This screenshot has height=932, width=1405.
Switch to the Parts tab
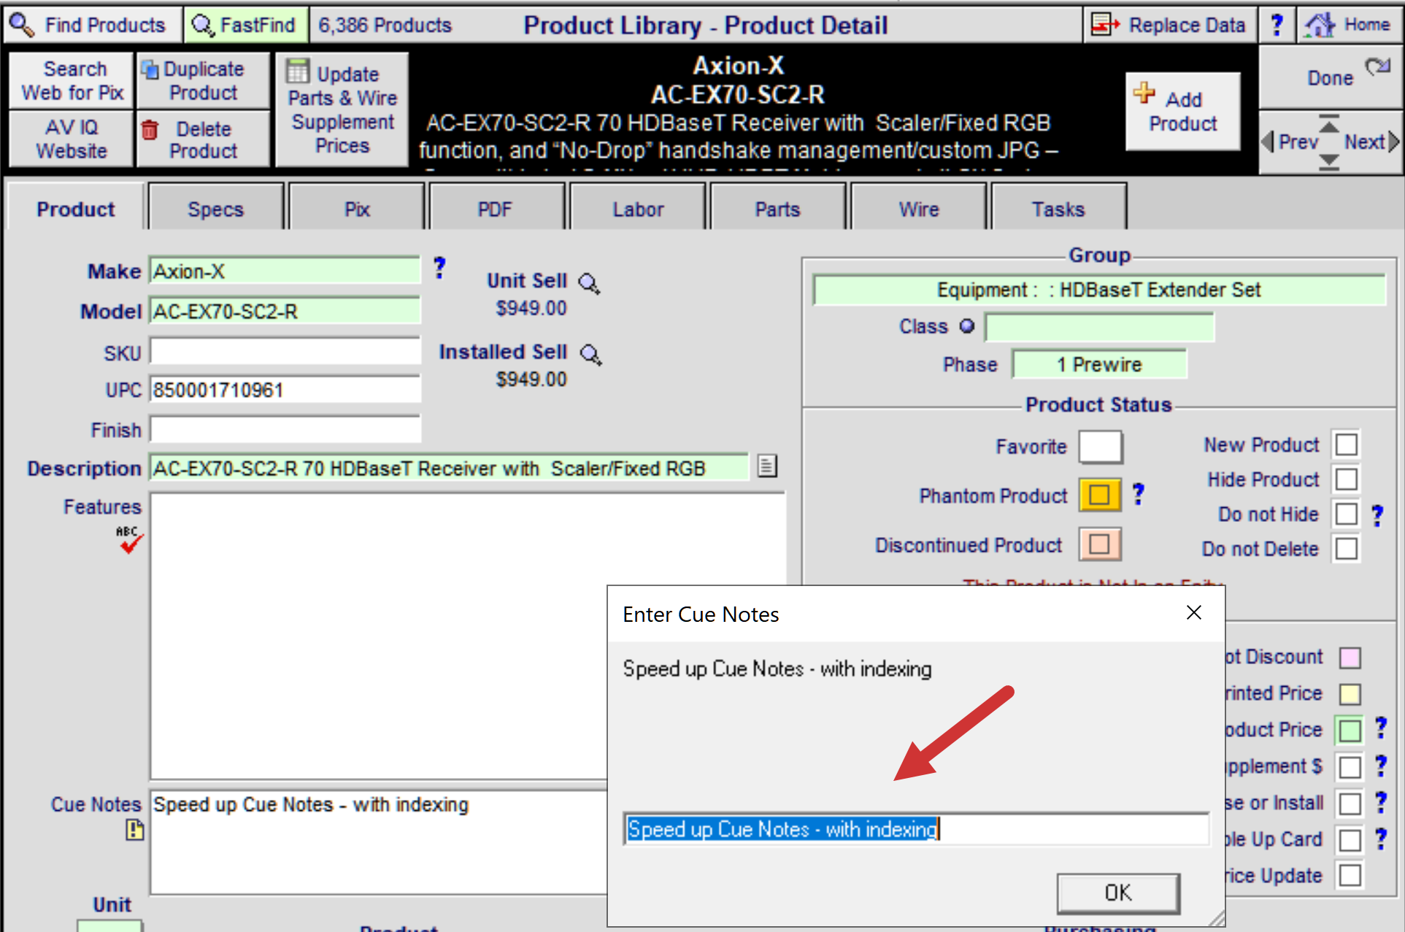(777, 209)
